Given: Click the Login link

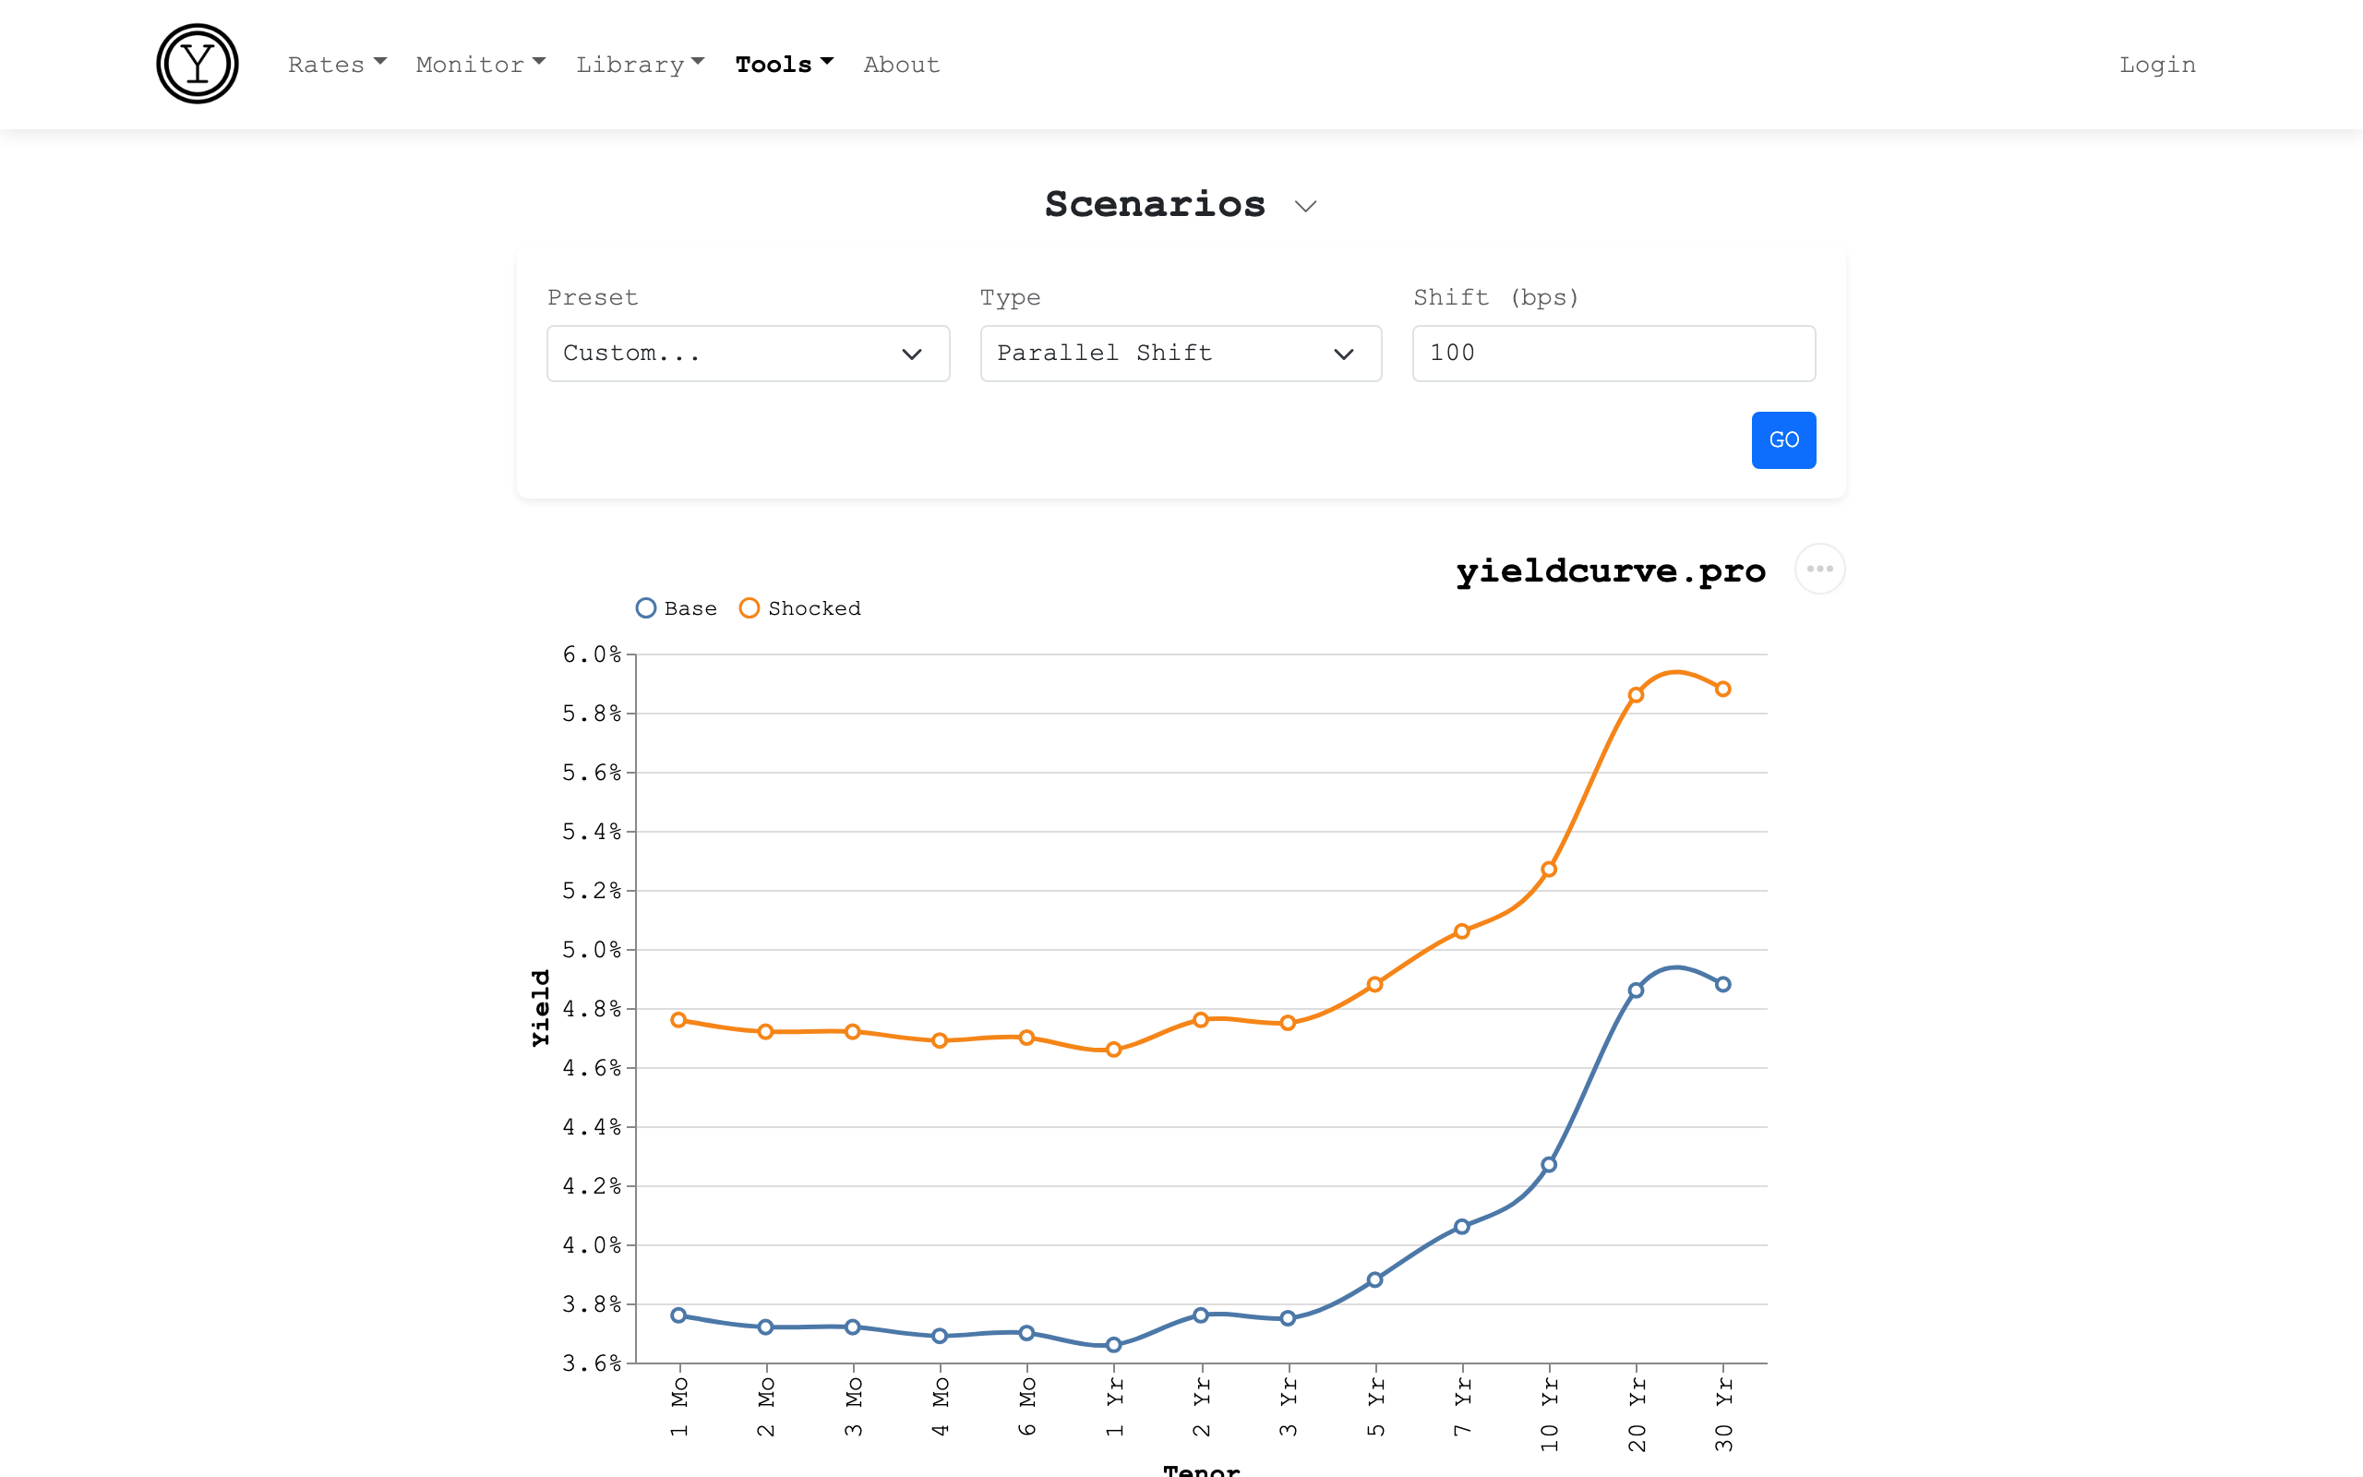Looking at the screenshot, I should click(2156, 65).
